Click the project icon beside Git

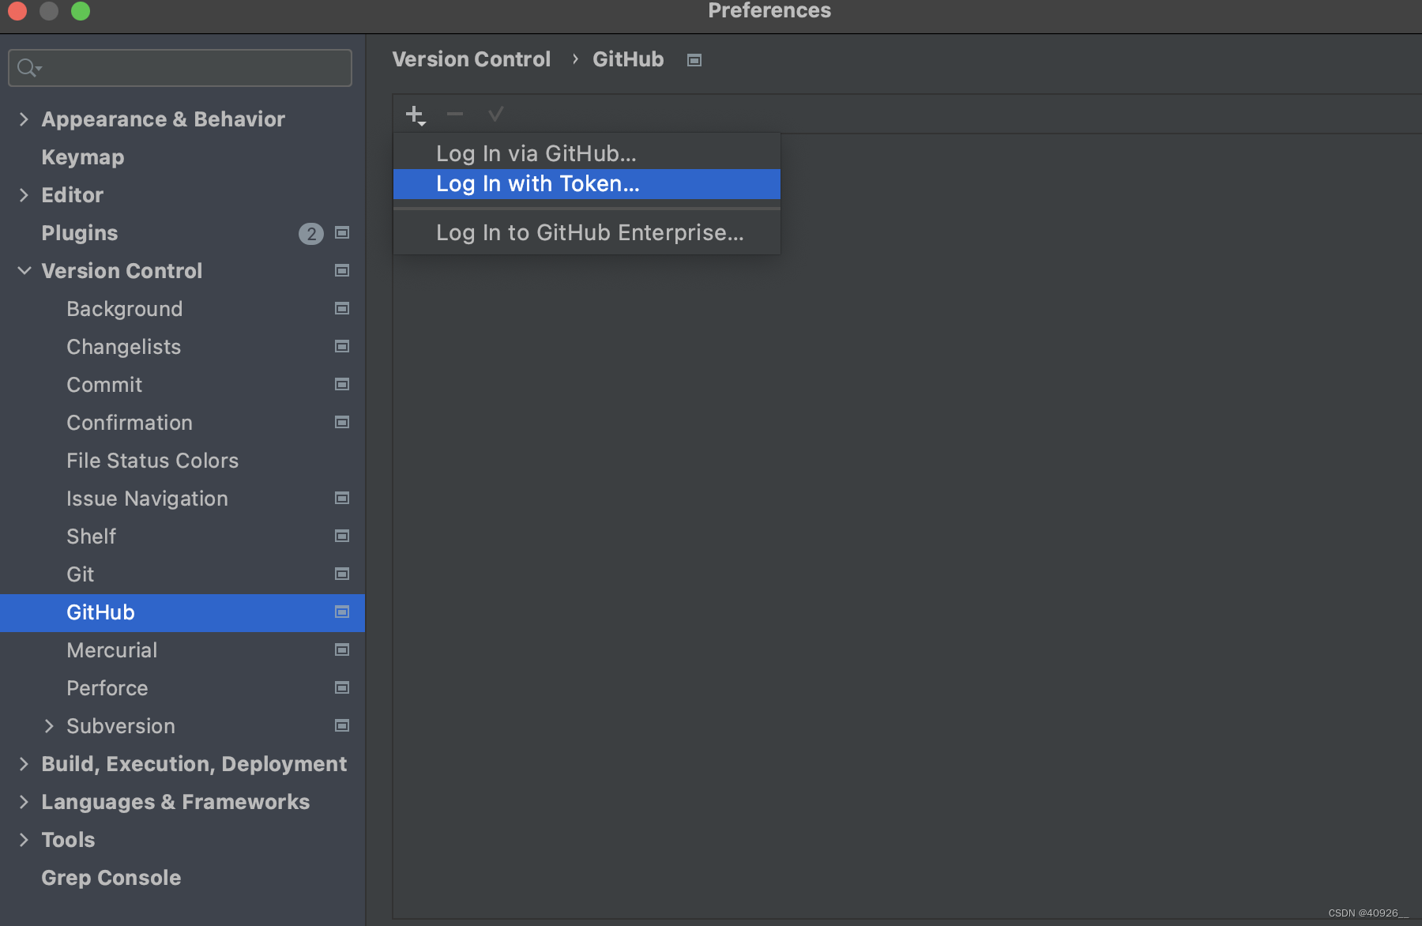[x=342, y=574]
